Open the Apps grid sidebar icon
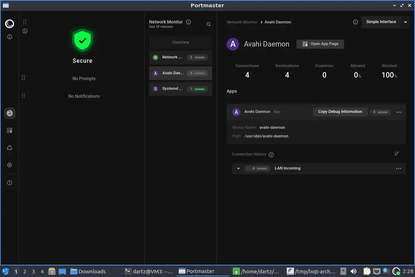Viewport: 415px width, 277px height. 9,131
